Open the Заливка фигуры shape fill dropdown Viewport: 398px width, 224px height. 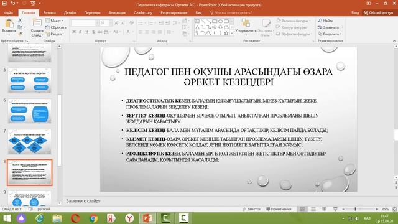(294, 21)
